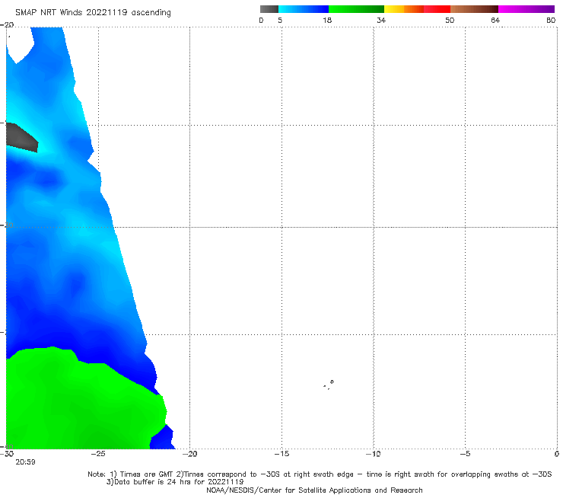Viewport: 563px width, 495px height.
Task: Click the magenta-purple segment of the colorbar
Action: 526,9
